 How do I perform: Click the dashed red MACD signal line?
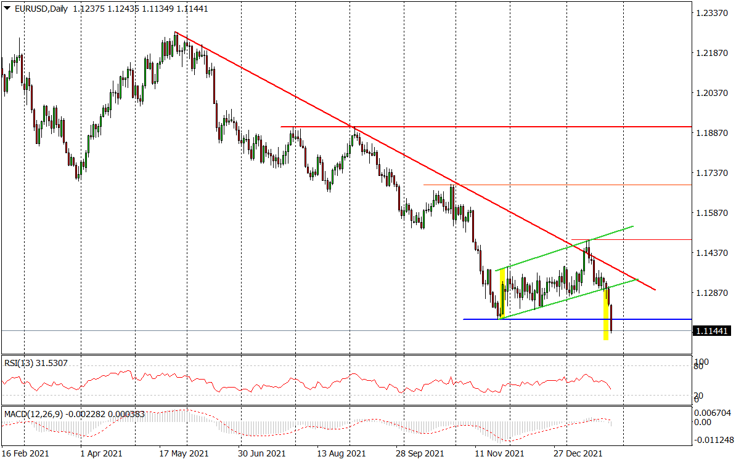pyautogui.click(x=305, y=426)
